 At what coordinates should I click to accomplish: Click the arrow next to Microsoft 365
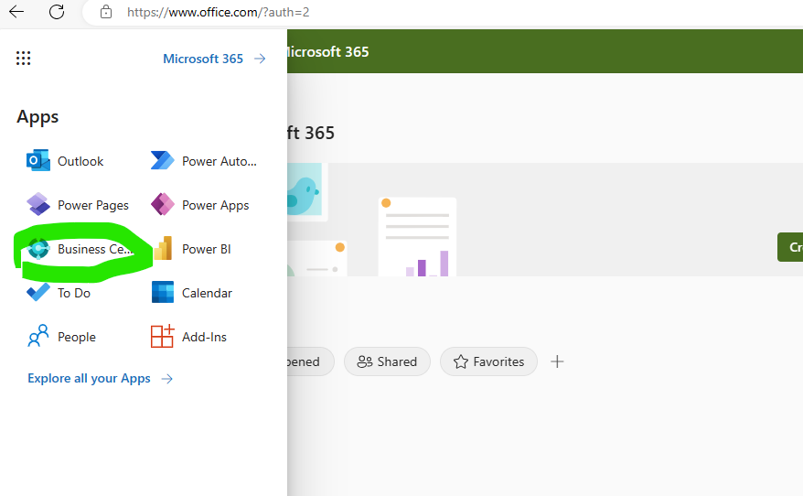pyautogui.click(x=260, y=59)
